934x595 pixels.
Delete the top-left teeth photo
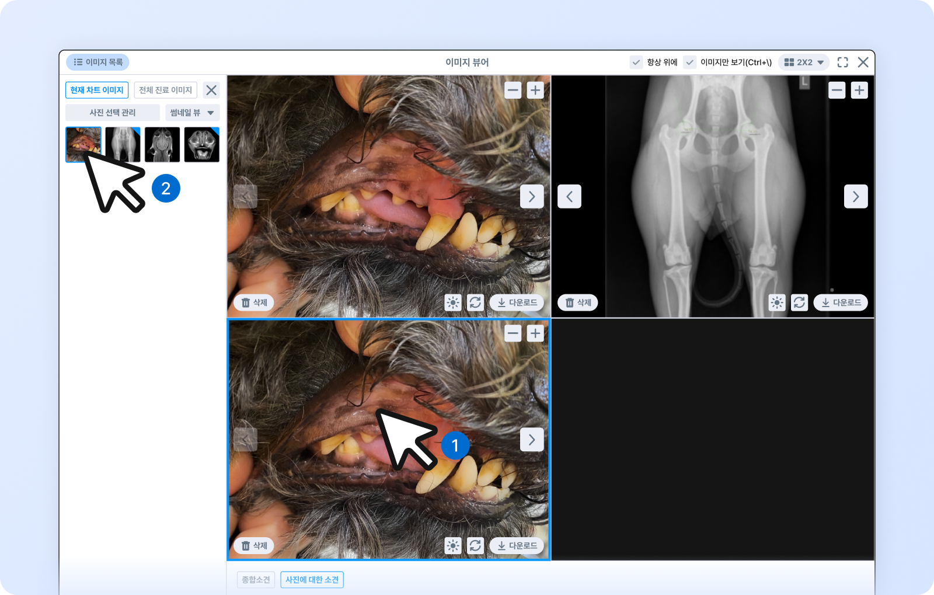(254, 302)
